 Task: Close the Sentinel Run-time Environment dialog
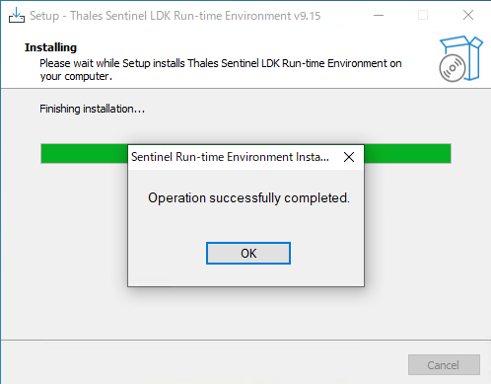pyautogui.click(x=349, y=157)
